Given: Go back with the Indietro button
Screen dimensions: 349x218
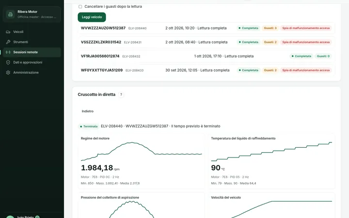Looking at the screenshot, I should (x=87, y=111).
